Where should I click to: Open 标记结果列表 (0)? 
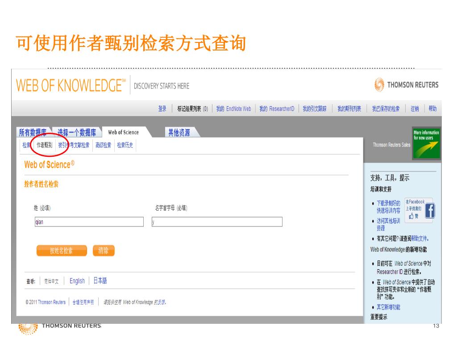click(x=193, y=109)
